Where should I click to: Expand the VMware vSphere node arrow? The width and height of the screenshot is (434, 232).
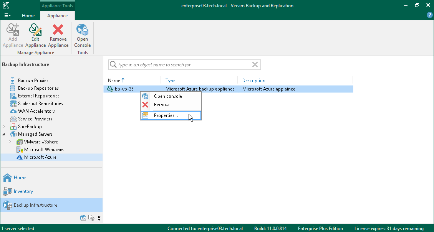10,142
